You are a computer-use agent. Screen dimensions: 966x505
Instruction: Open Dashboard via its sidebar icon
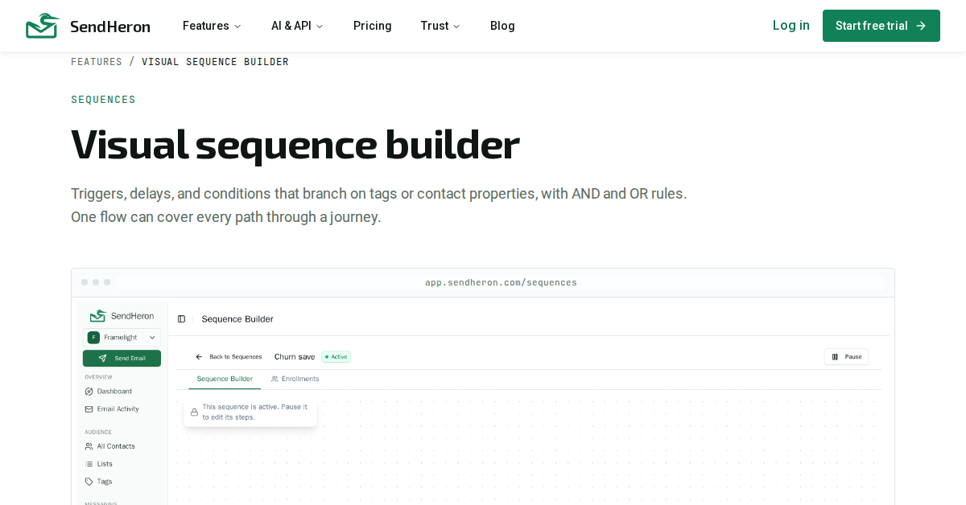[89, 392]
